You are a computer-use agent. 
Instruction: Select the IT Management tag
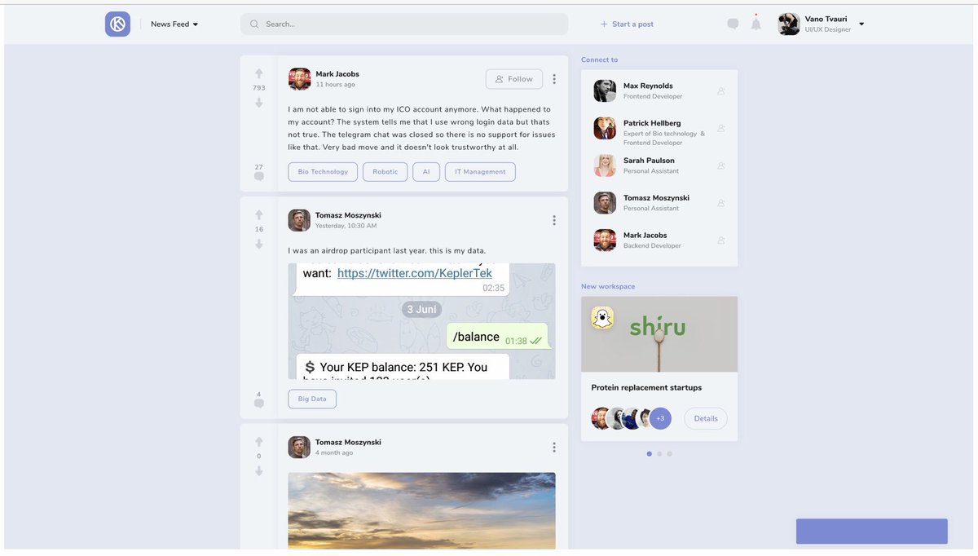[480, 172]
